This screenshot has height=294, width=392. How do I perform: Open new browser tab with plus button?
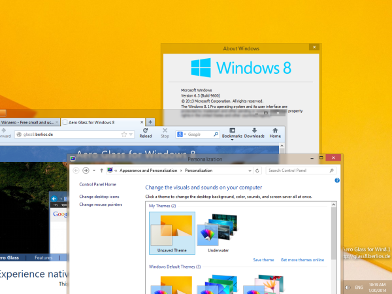pyautogui.click(x=150, y=122)
